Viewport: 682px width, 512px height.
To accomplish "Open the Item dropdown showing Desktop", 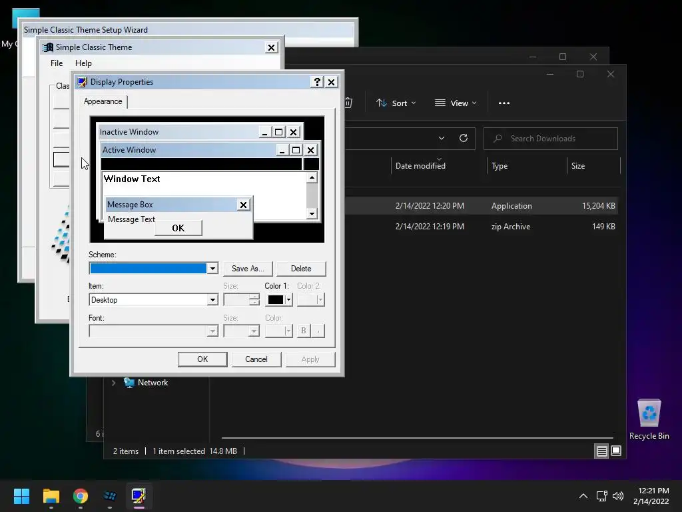I will point(212,300).
